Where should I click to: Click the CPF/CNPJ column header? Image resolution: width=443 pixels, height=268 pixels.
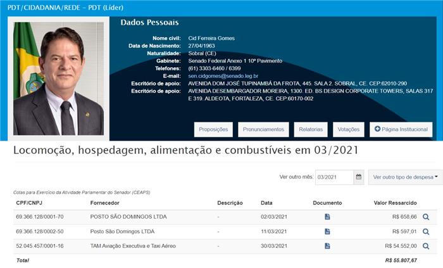(29, 203)
